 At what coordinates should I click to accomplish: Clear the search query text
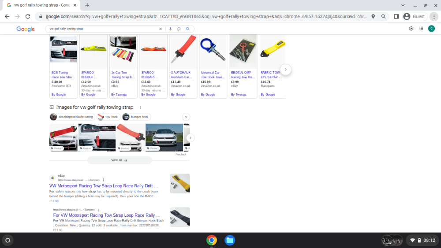[161, 29]
